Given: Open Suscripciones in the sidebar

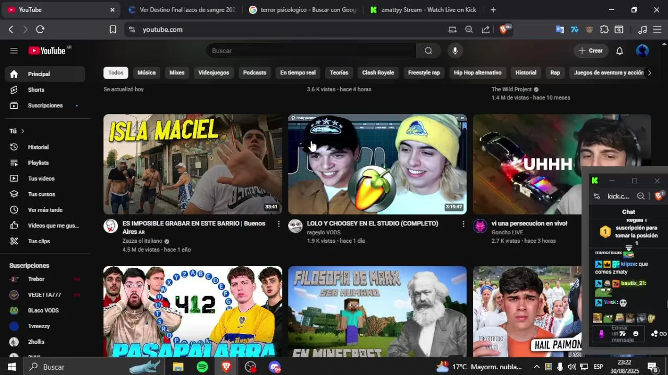Looking at the screenshot, I should [x=45, y=105].
